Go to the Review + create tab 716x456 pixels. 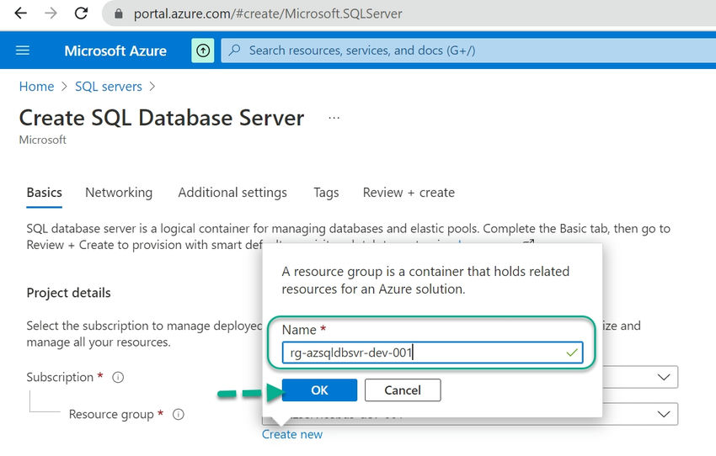pos(409,193)
